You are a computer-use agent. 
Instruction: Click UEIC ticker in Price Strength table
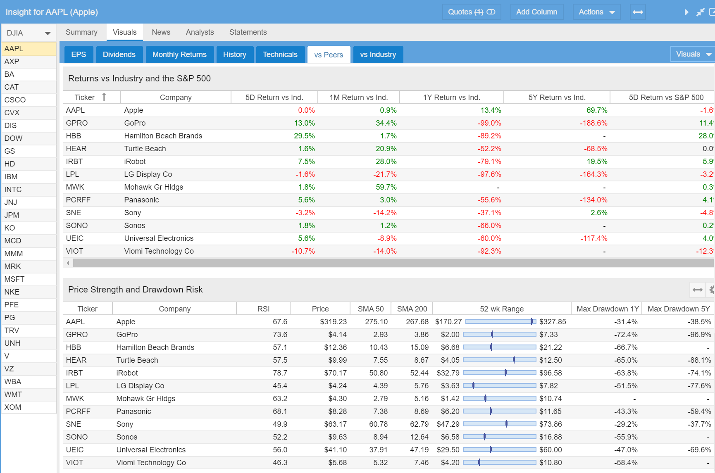(x=75, y=450)
